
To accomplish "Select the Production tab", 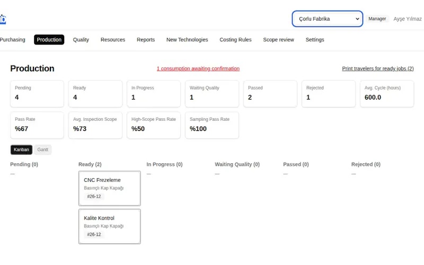I will coord(49,40).
